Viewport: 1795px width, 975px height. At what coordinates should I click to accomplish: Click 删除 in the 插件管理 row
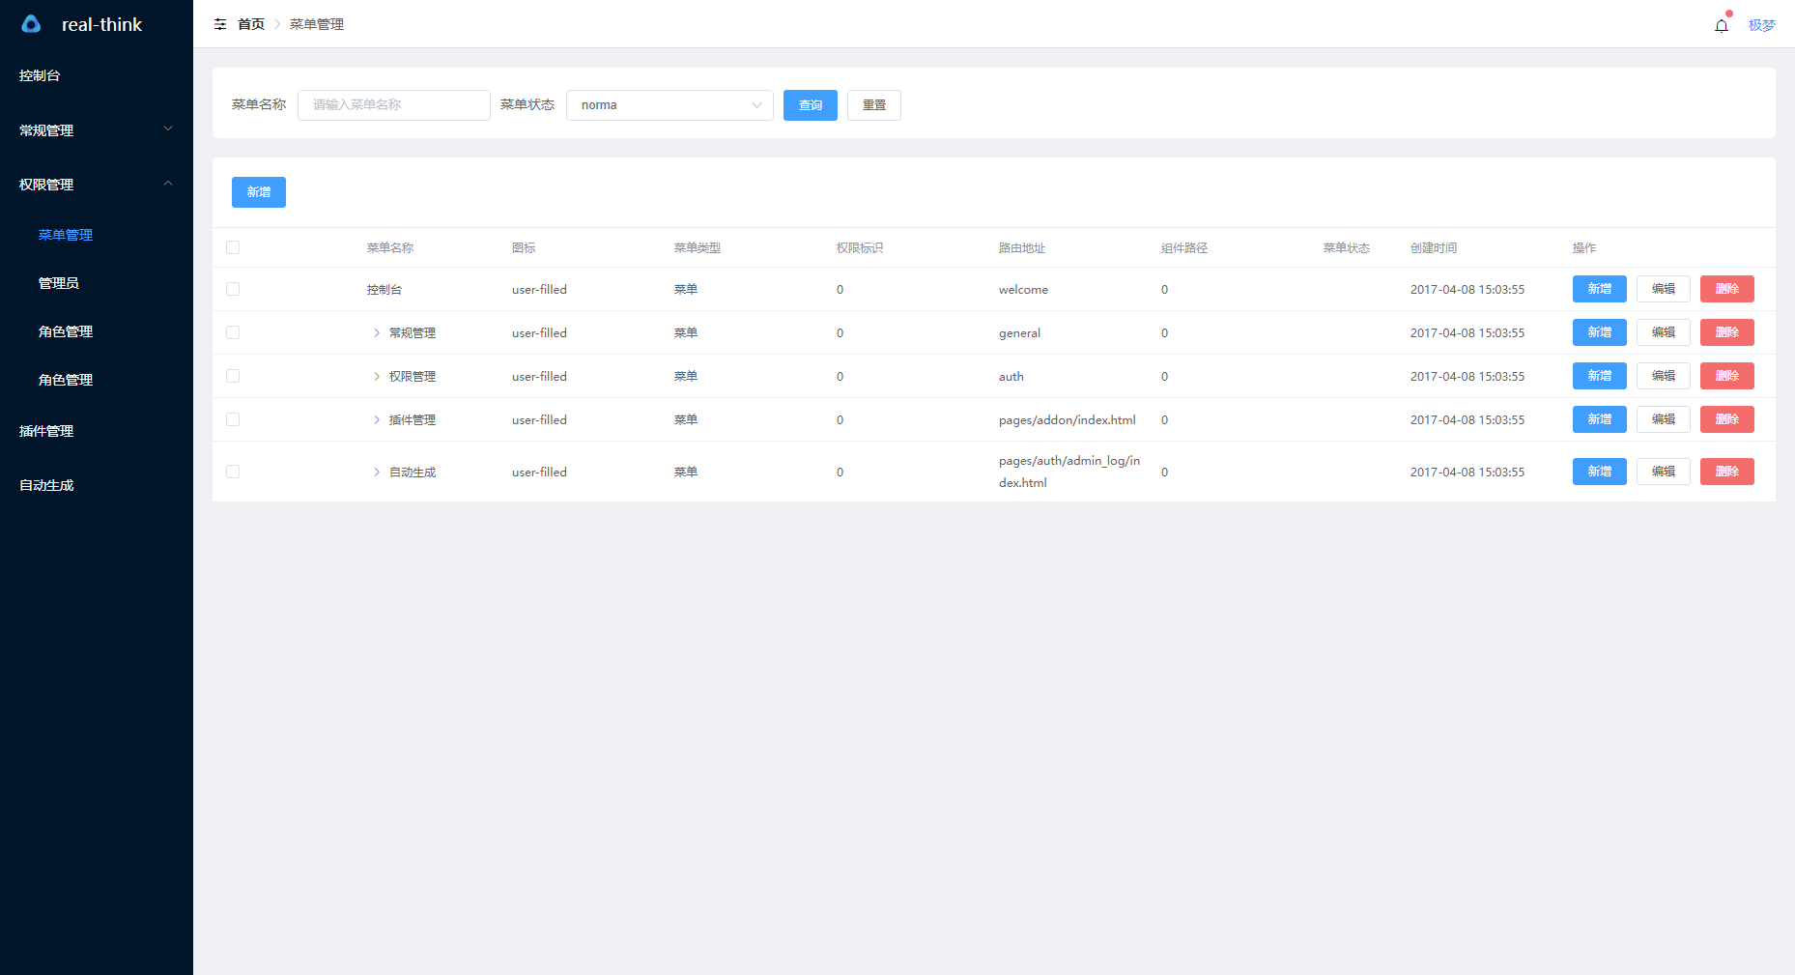point(1727,419)
